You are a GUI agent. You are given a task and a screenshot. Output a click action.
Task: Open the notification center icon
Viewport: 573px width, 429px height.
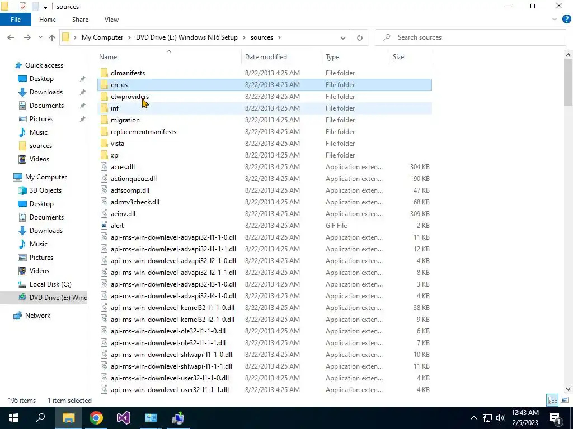(x=555, y=418)
